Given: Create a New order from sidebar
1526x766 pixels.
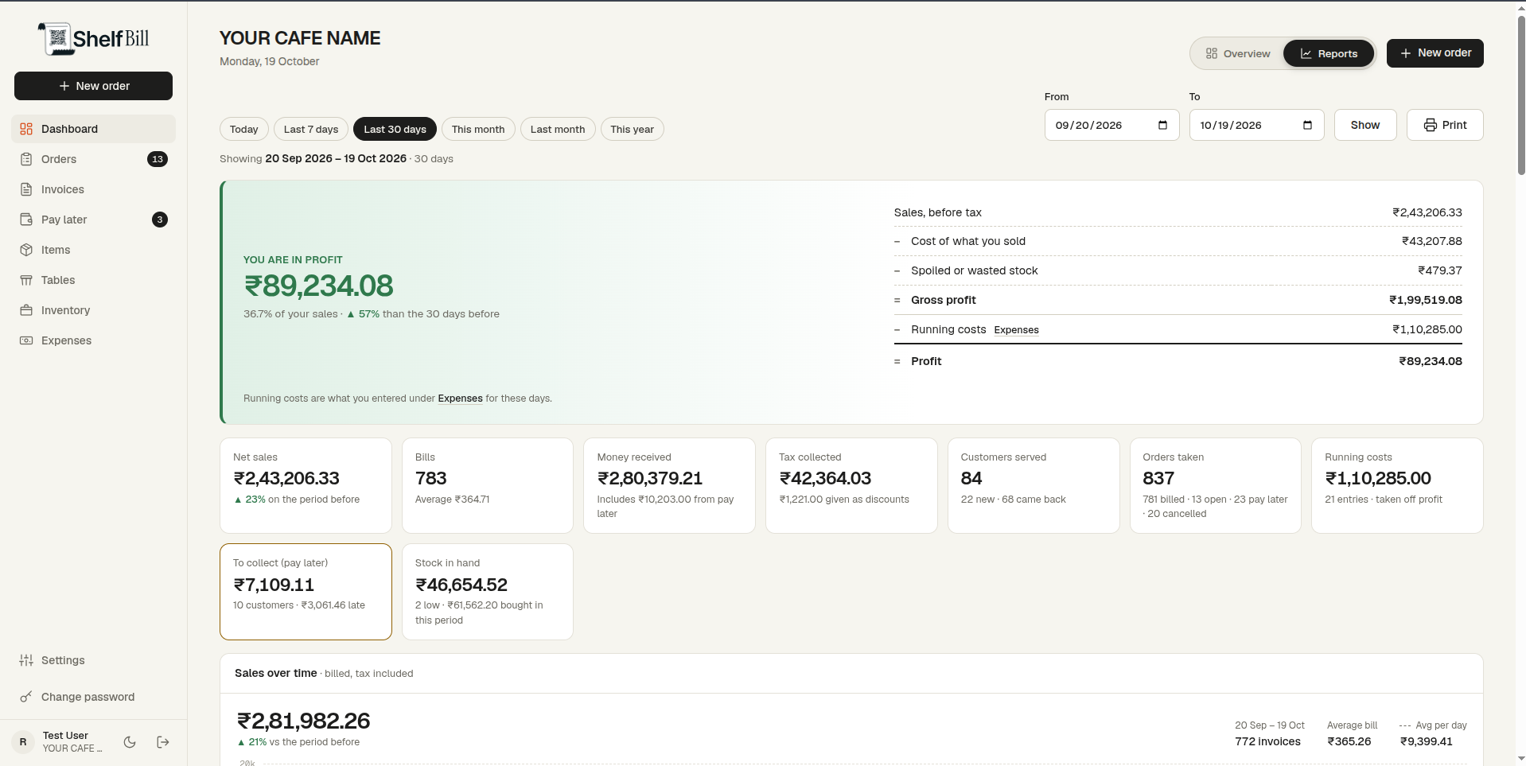Looking at the screenshot, I should 93,86.
